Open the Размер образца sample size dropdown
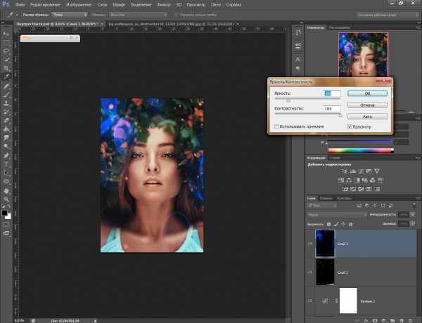 tap(70, 15)
